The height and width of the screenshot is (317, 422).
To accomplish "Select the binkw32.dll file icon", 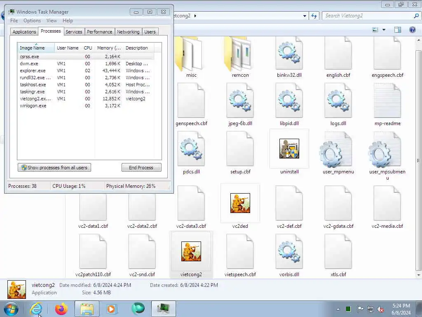I will (x=289, y=53).
